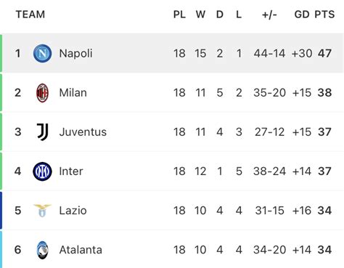Click Lazio's +16 goal difference
This screenshot has width=344, height=268.
(x=302, y=211)
